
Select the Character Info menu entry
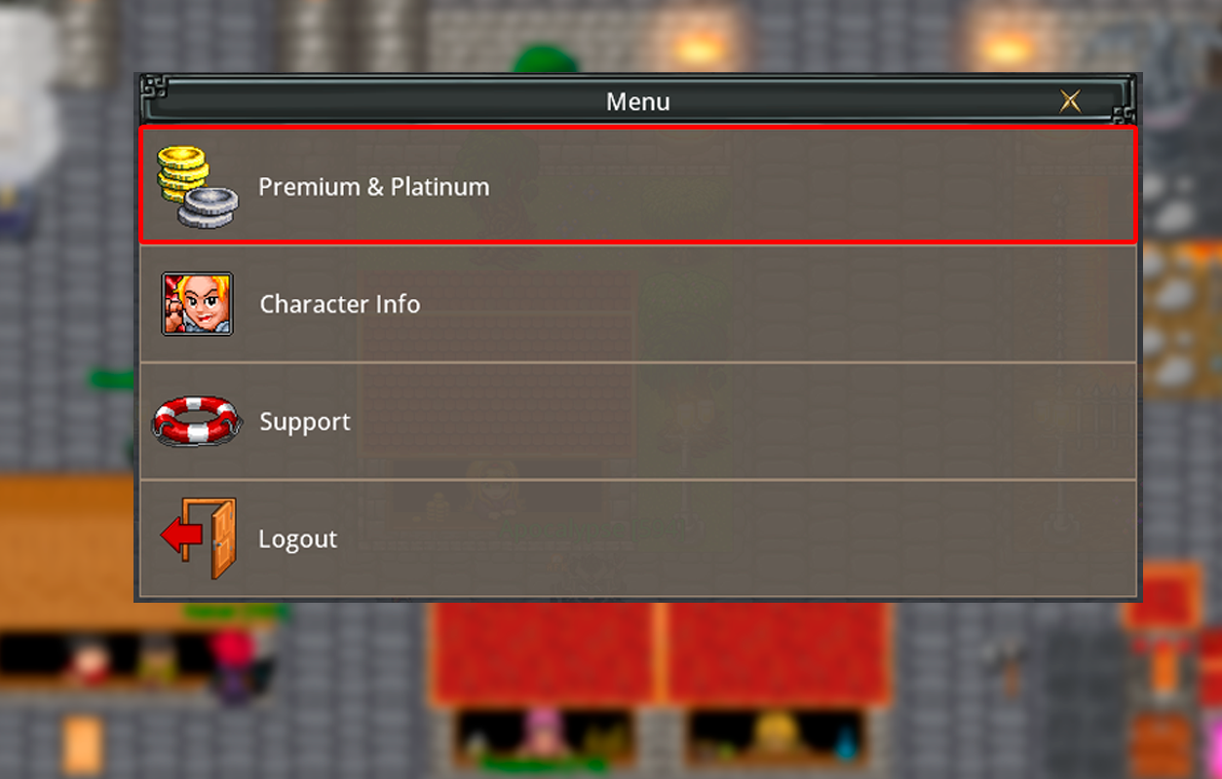[x=638, y=304]
